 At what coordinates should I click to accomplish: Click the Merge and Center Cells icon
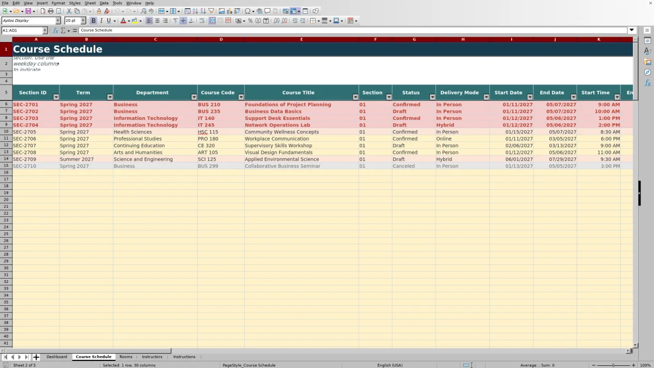pos(212,21)
